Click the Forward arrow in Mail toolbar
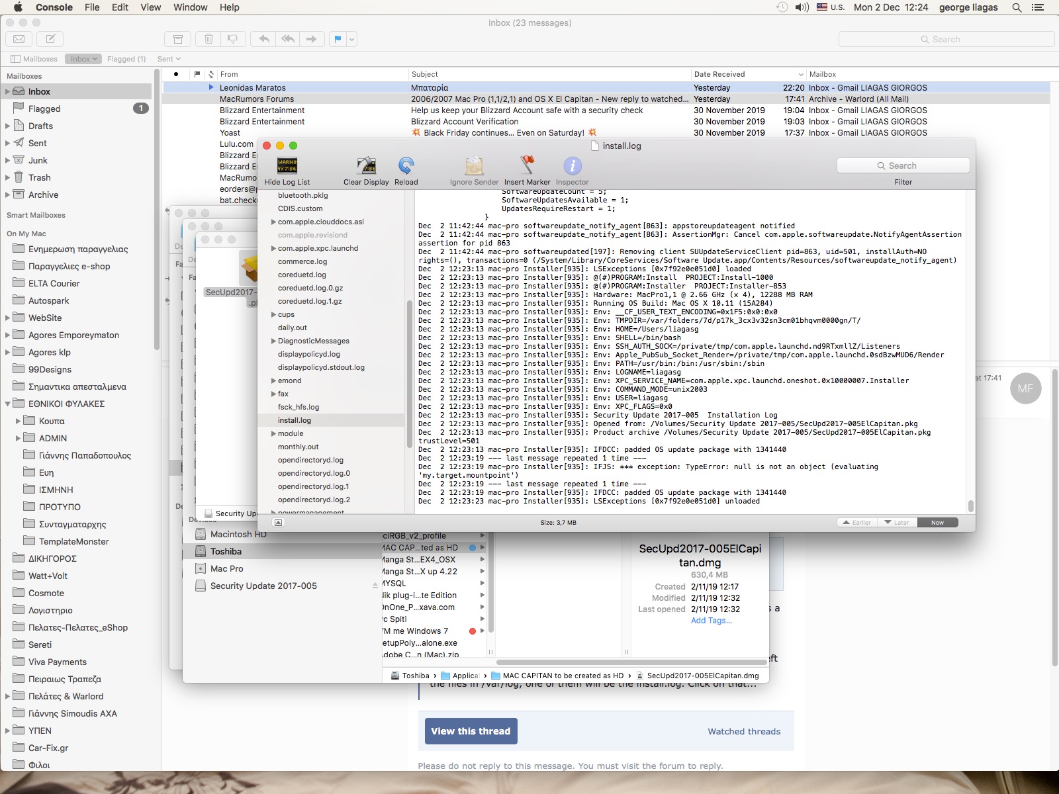This screenshot has width=1059, height=794. coord(312,39)
